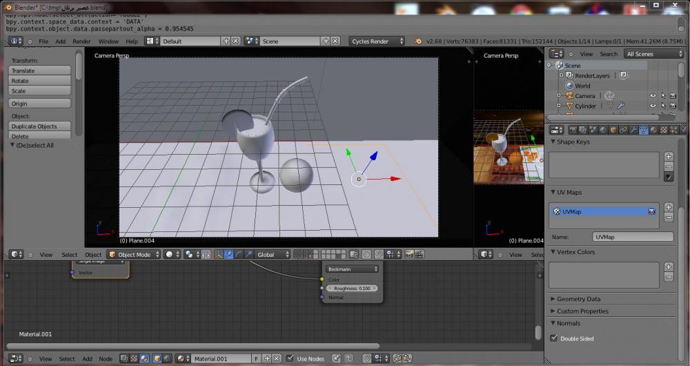690x366 pixels.
Task: Hide the Camera using its eye icon
Action: click(x=652, y=96)
